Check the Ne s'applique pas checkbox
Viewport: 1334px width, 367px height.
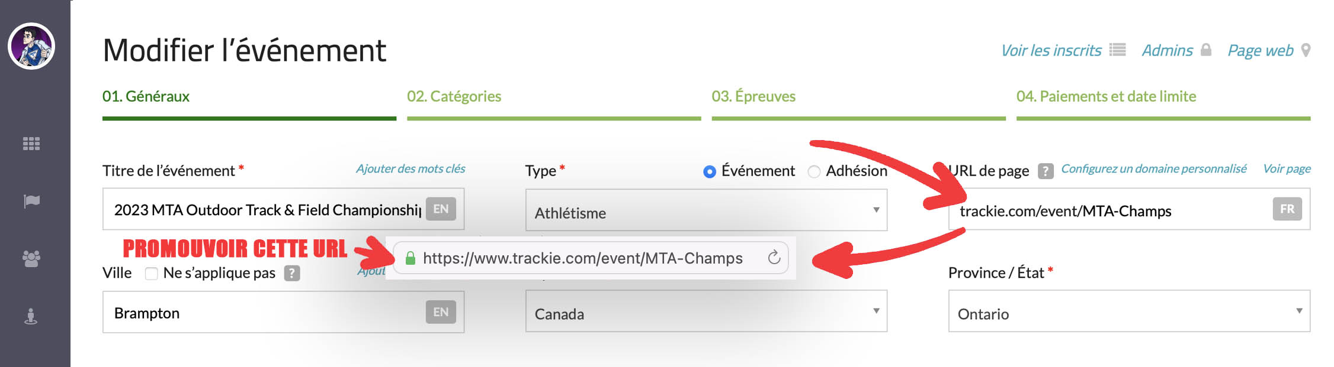point(152,273)
